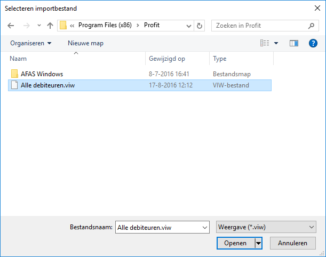
Task: Open the view options dropdown arrow
Action: (276, 43)
